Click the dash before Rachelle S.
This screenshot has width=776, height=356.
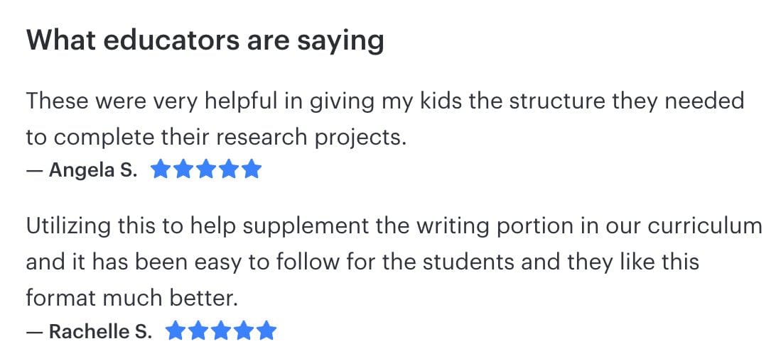tap(35, 331)
